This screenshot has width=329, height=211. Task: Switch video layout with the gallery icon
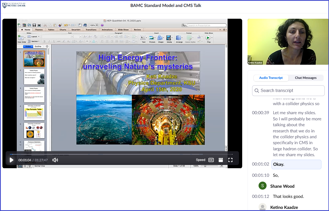click(x=221, y=160)
